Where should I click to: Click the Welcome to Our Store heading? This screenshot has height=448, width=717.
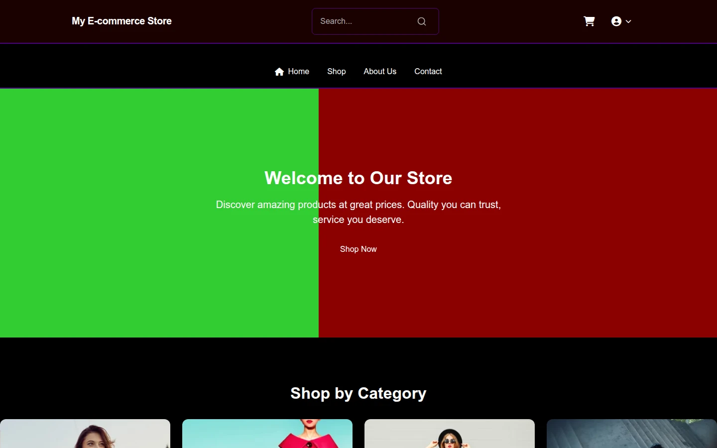pyautogui.click(x=358, y=178)
